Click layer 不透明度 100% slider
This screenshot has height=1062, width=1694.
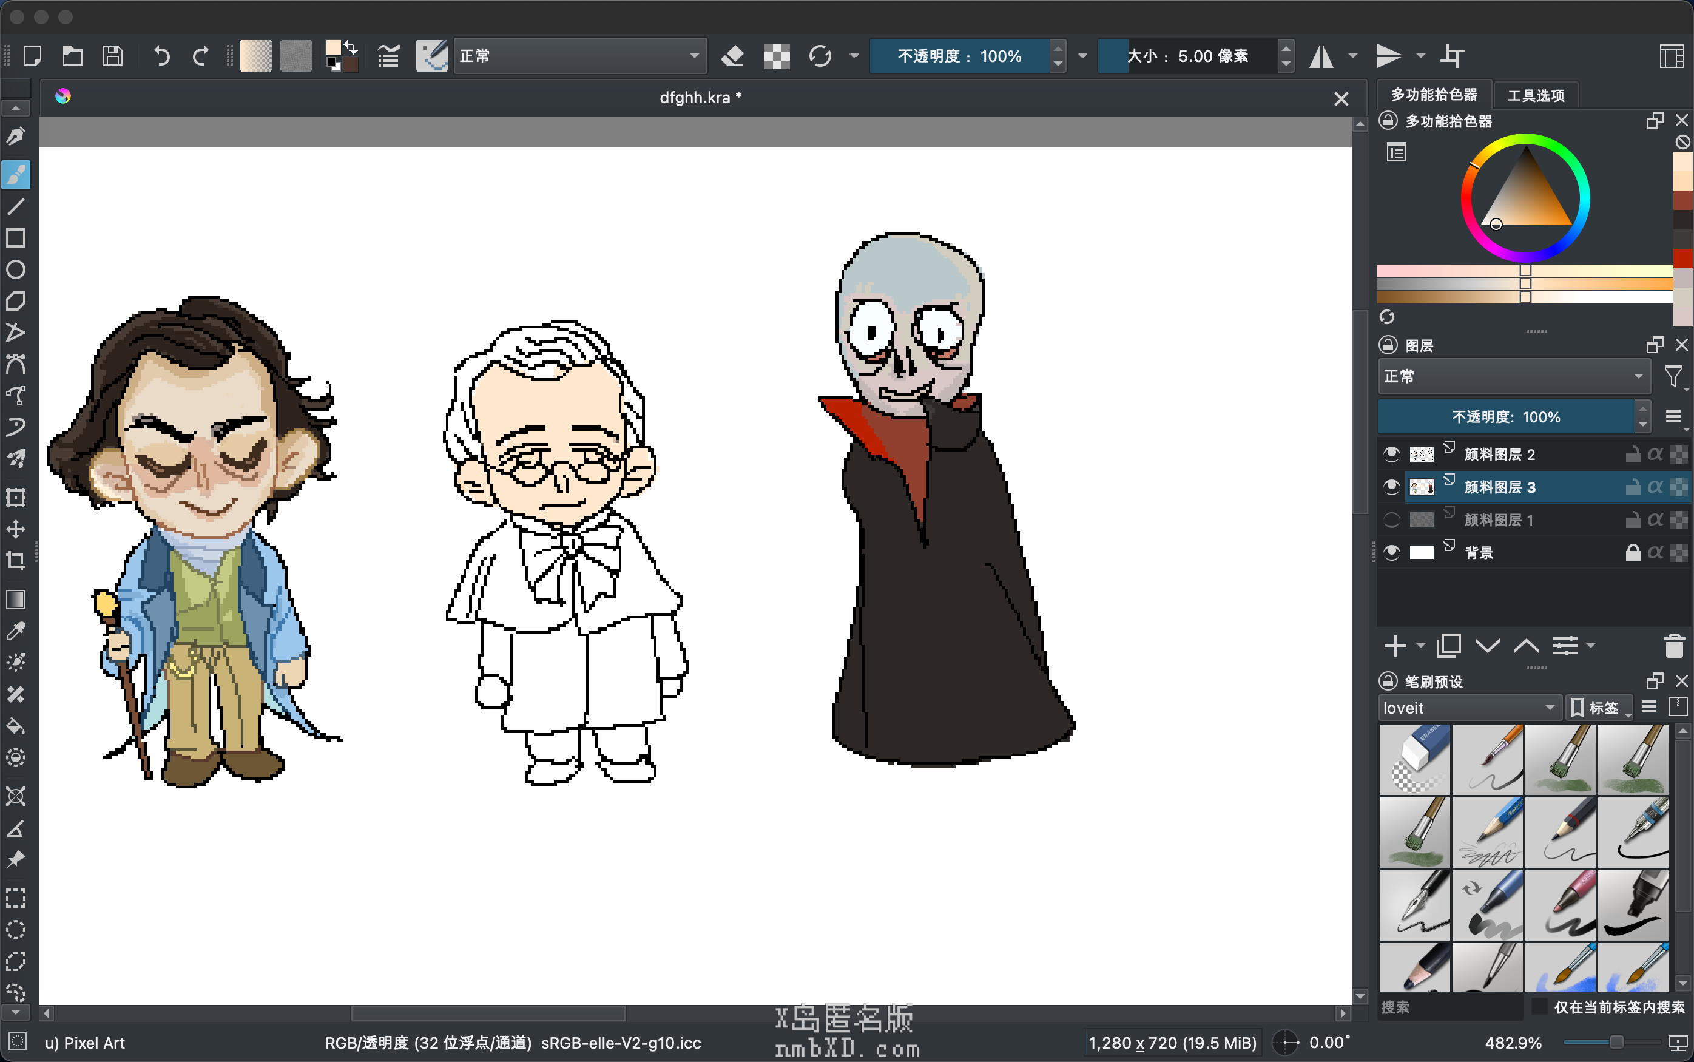pos(1506,418)
